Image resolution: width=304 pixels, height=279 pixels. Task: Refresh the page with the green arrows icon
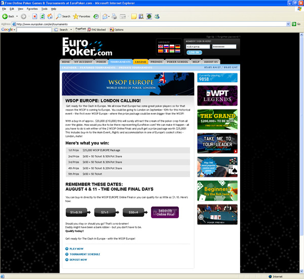(x=42, y=17)
